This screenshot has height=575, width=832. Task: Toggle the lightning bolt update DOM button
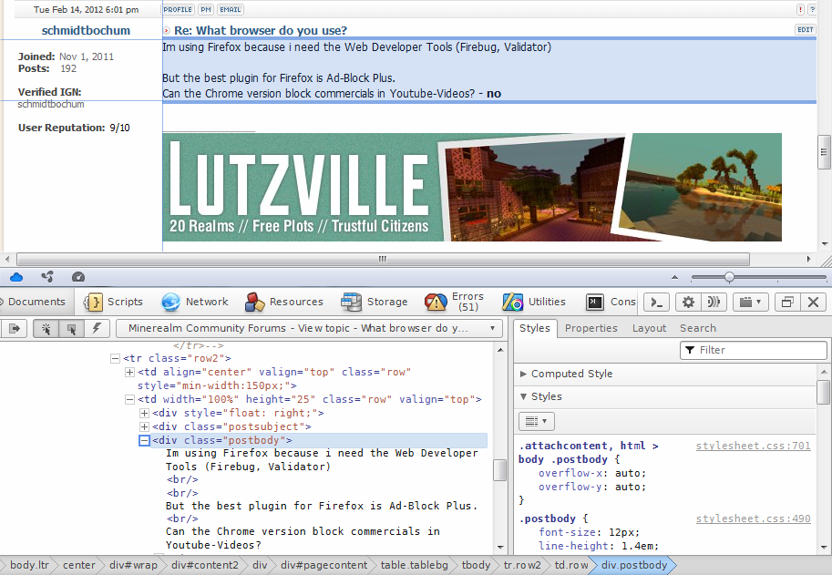(x=97, y=329)
